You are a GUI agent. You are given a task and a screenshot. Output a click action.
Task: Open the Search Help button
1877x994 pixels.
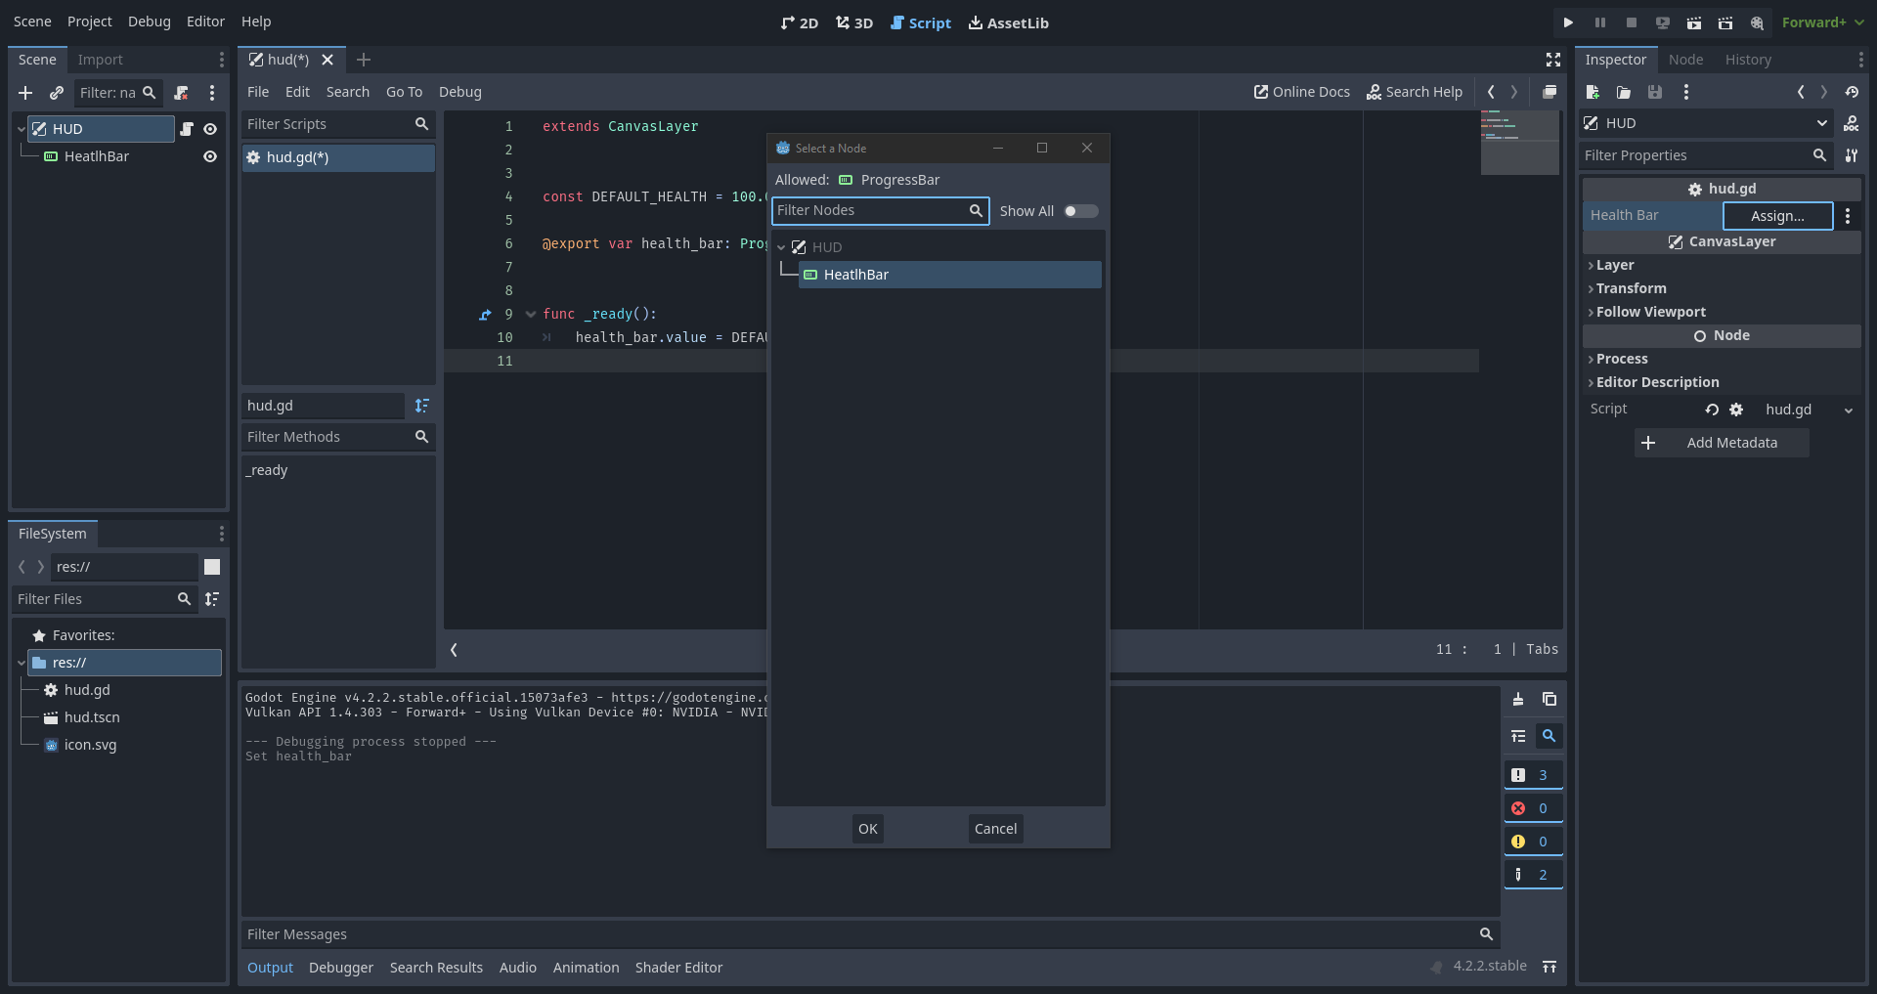1415,92
